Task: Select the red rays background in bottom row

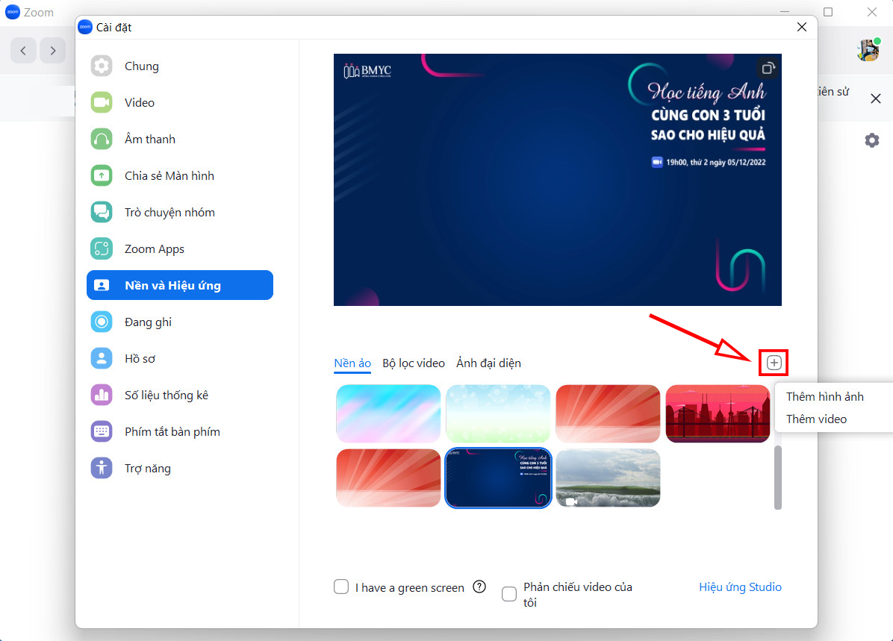Action: [x=388, y=478]
